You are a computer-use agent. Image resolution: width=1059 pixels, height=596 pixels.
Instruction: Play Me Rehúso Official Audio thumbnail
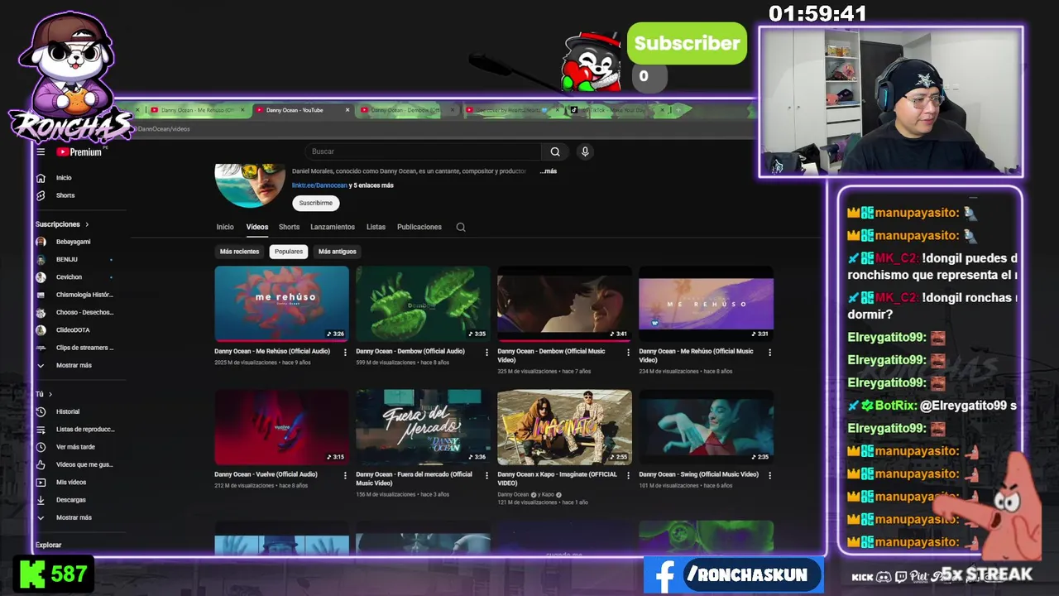(281, 304)
